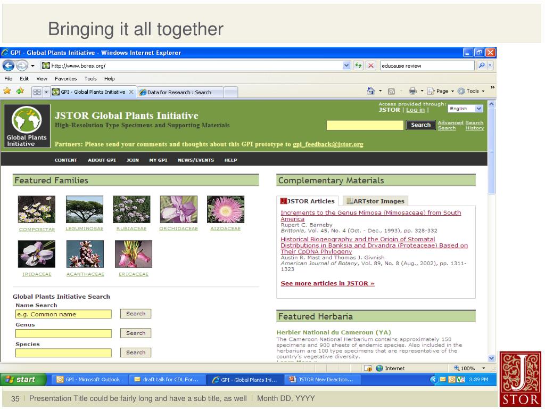Open the Print options dropdown arrow
Screen dimensions: 545x409
point(422,91)
